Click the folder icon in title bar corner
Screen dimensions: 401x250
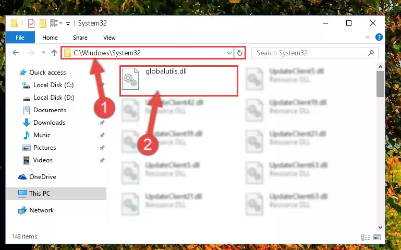click(14, 23)
